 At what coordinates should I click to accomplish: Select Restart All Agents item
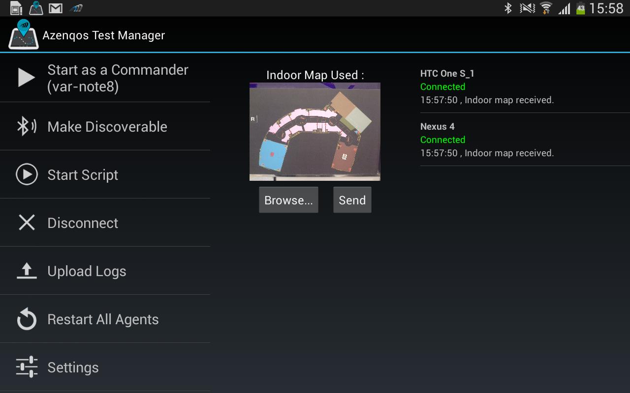105,319
